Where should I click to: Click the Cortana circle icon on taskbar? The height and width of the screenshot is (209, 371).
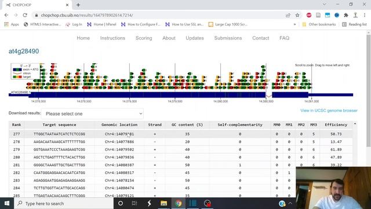(x=120, y=203)
